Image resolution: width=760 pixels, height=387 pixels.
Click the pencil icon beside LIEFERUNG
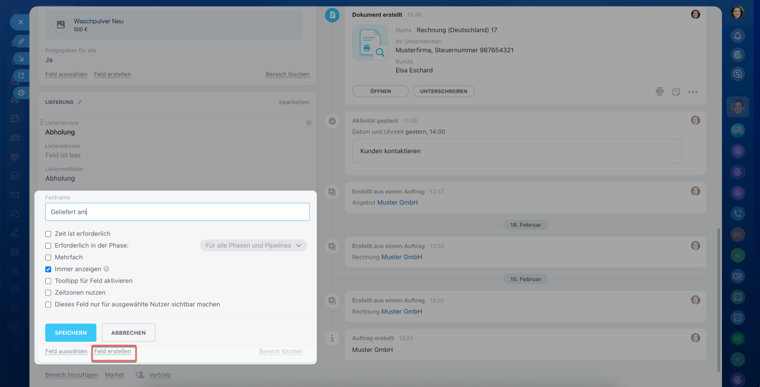tap(80, 102)
